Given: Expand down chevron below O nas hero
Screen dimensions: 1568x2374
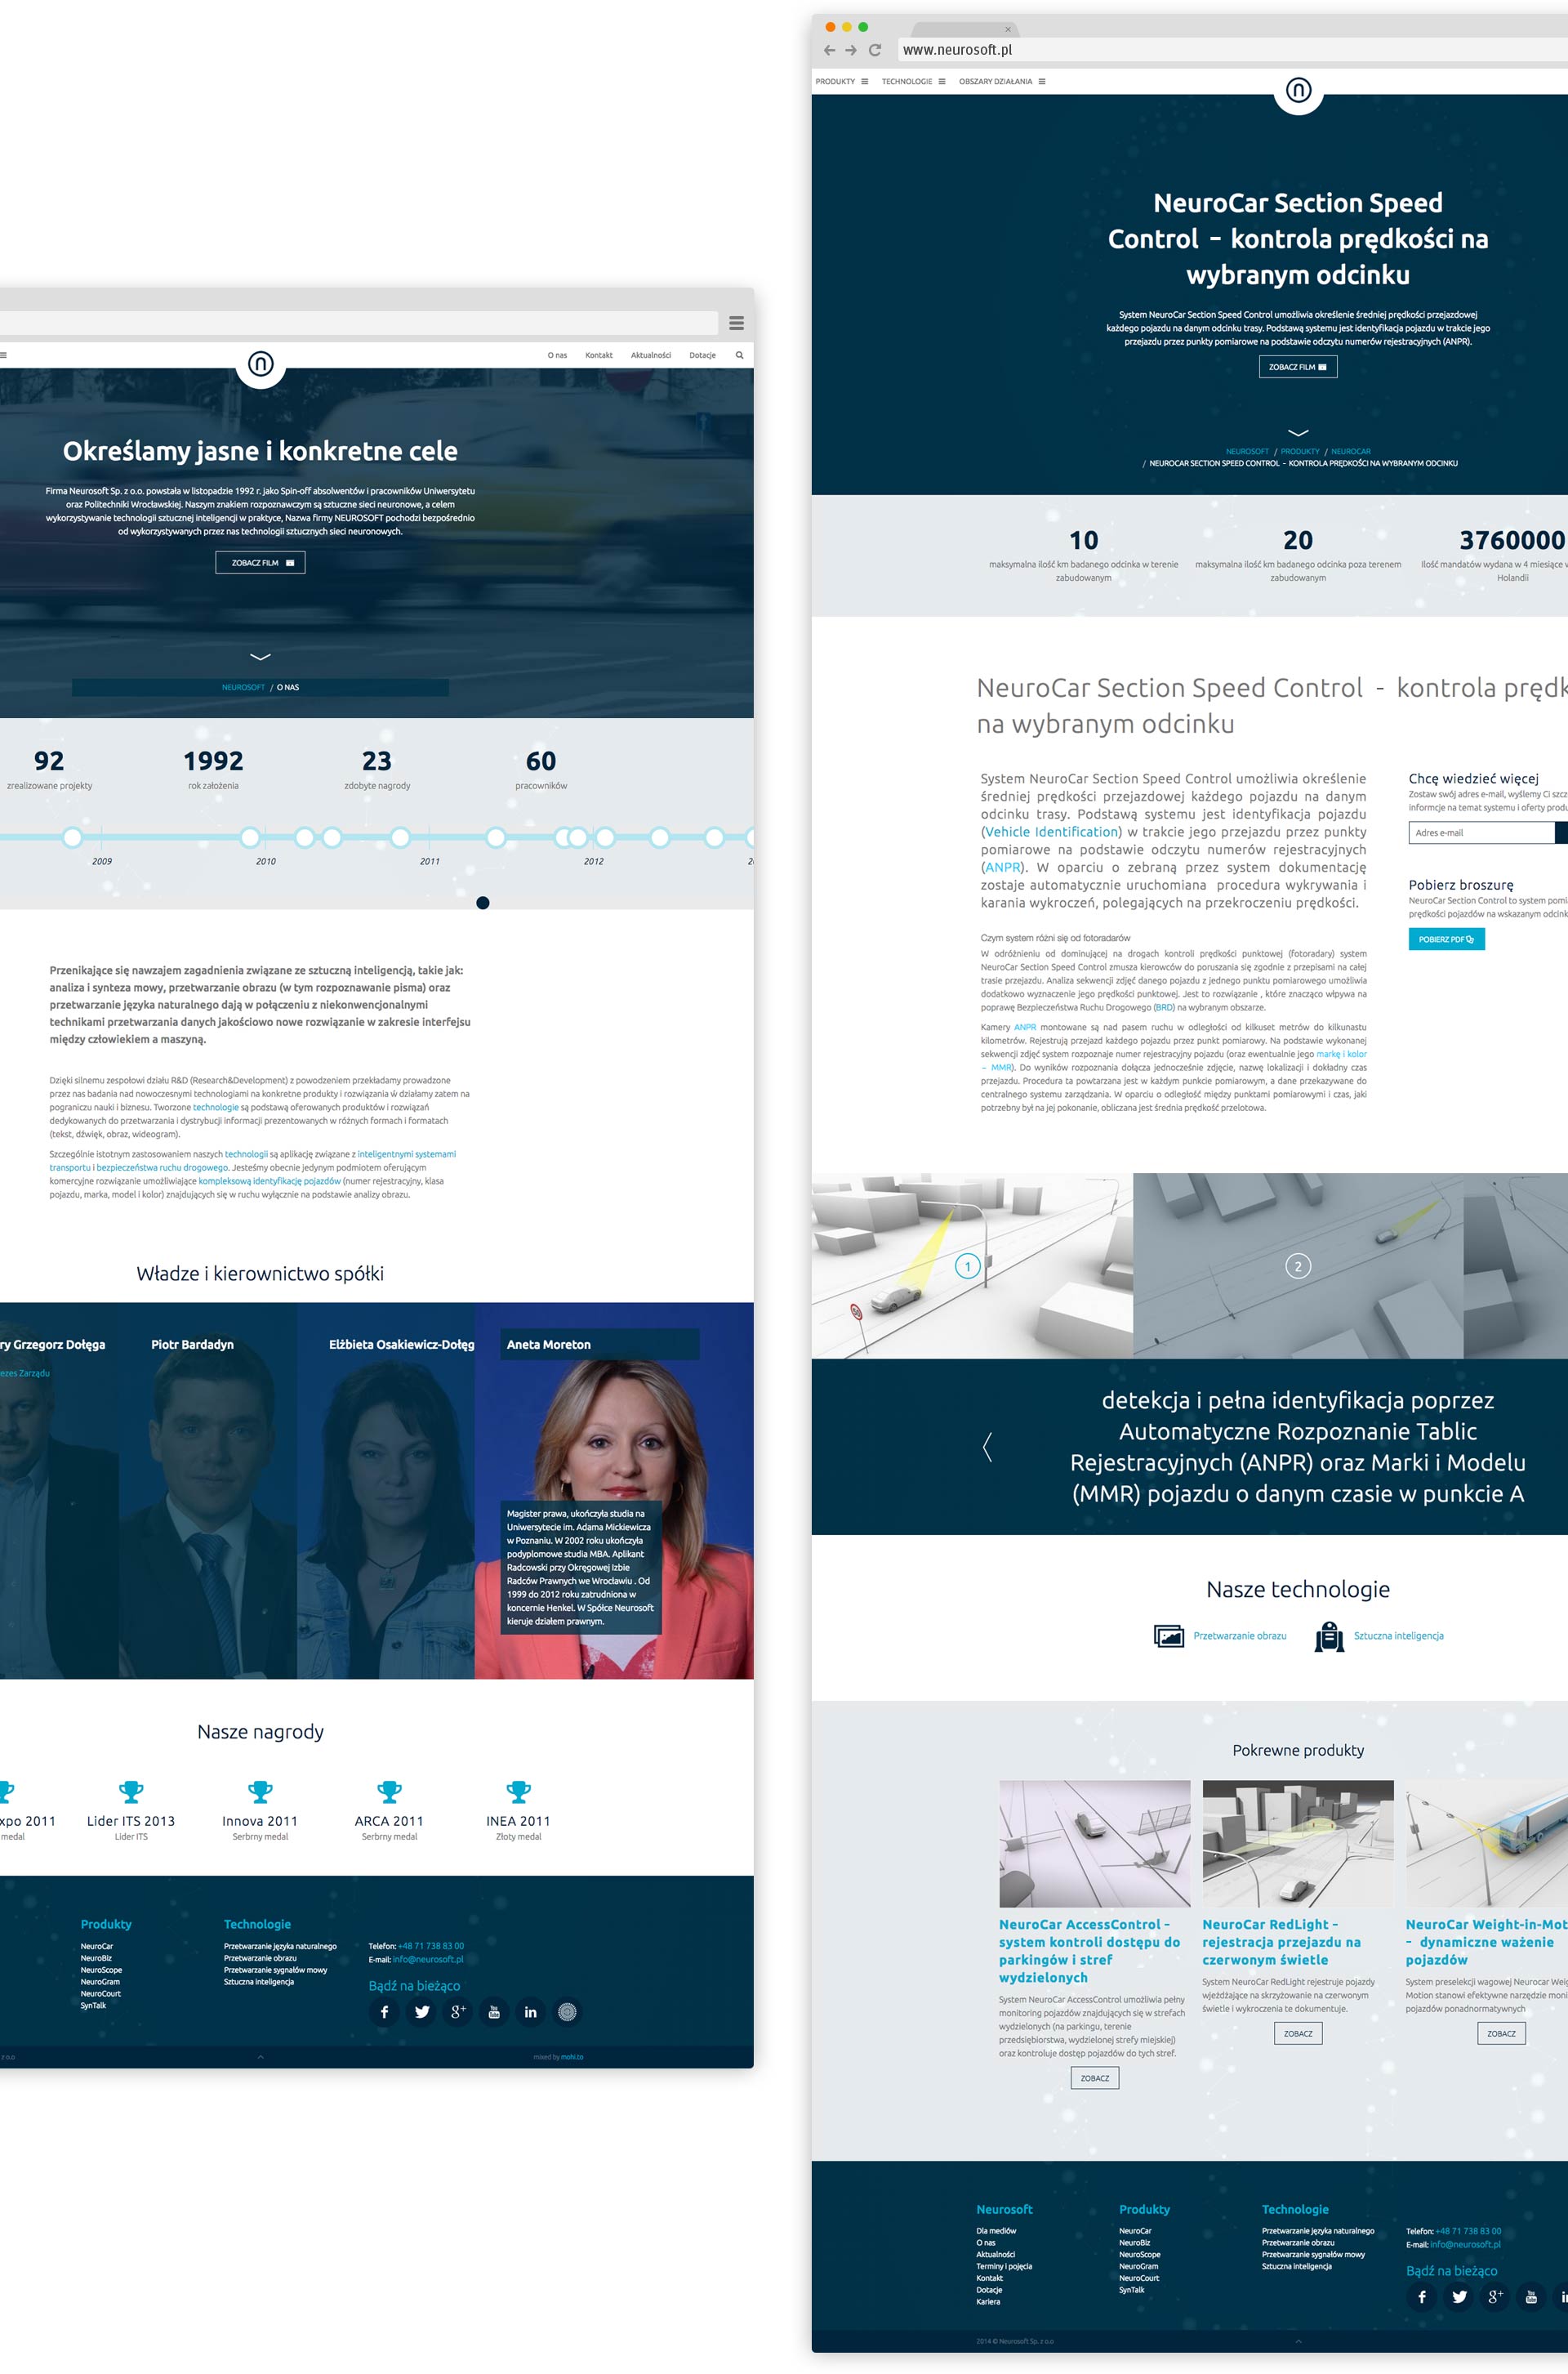Looking at the screenshot, I should [260, 656].
